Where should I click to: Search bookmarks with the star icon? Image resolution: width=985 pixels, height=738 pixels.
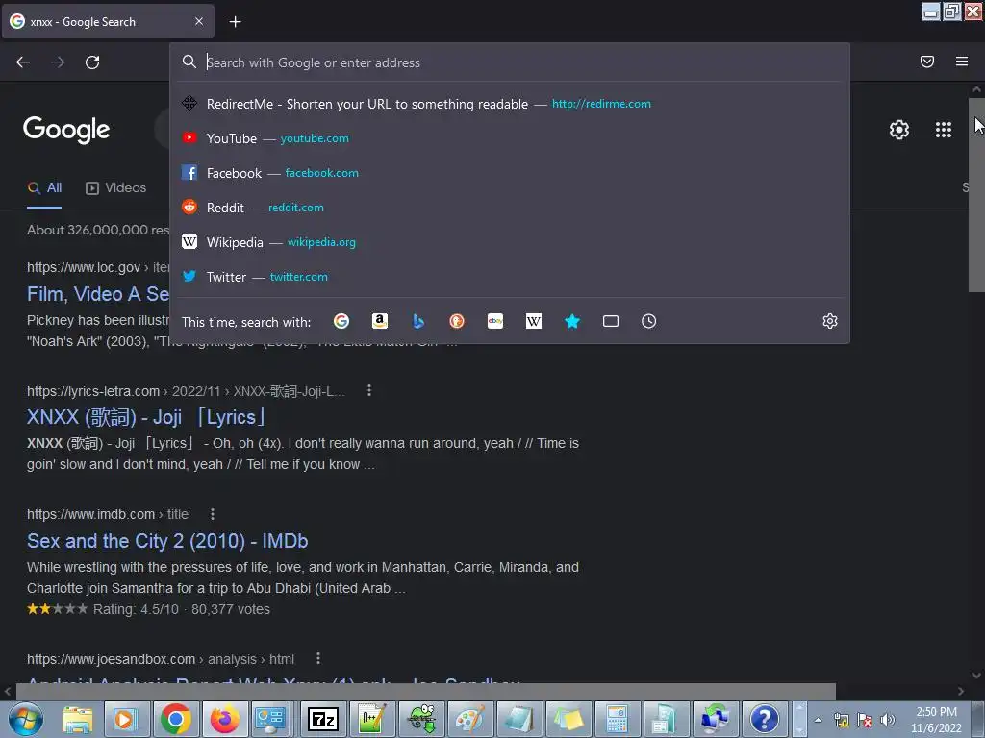[x=571, y=321]
